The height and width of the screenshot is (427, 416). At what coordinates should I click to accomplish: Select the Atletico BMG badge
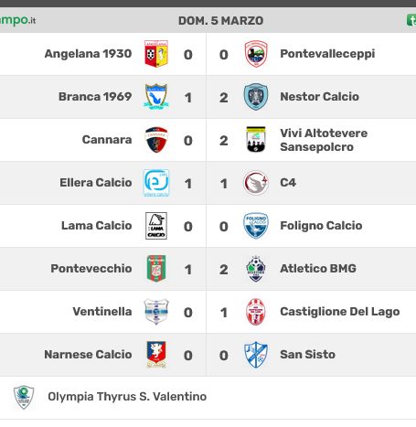pyautogui.click(x=256, y=269)
